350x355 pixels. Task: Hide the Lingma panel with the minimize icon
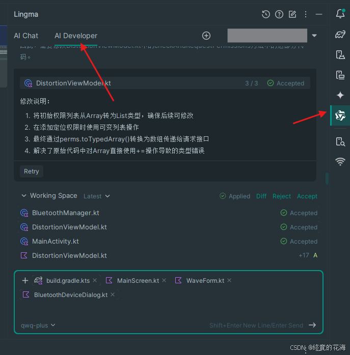[319, 14]
